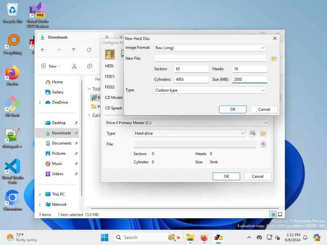Open Visual Studio 2022 Preview shortcut
Image resolution: width=327 pixels, height=245 pixels.
[37, 15]
